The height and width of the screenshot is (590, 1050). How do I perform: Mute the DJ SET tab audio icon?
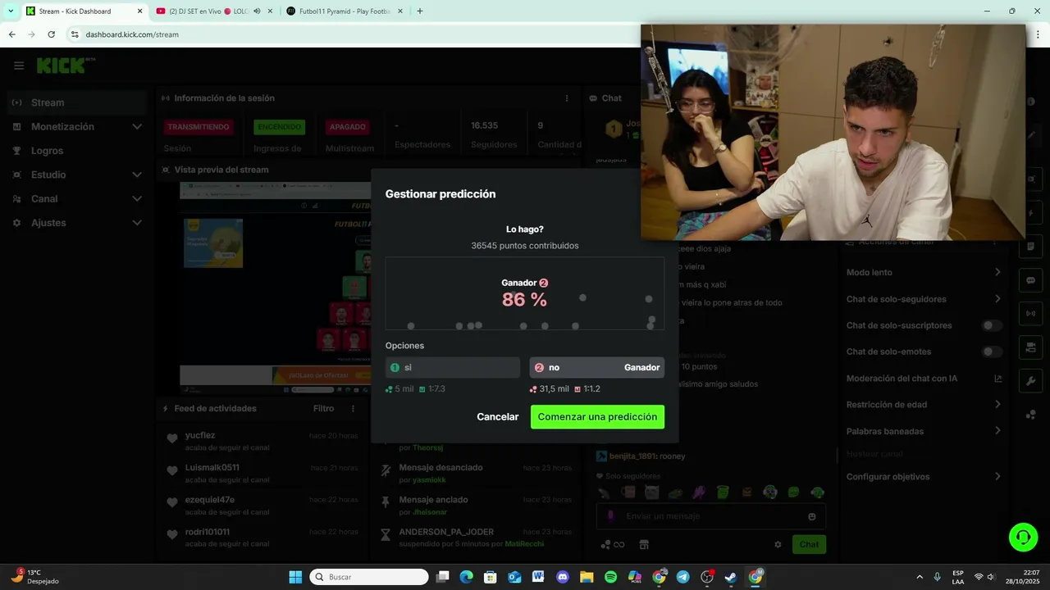click(x=257, y=11)
